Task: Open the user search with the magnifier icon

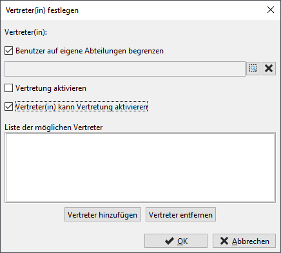Action: click(x=253, y=69)
